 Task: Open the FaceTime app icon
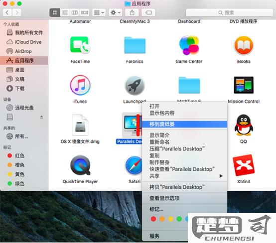[x=80, y=45]
